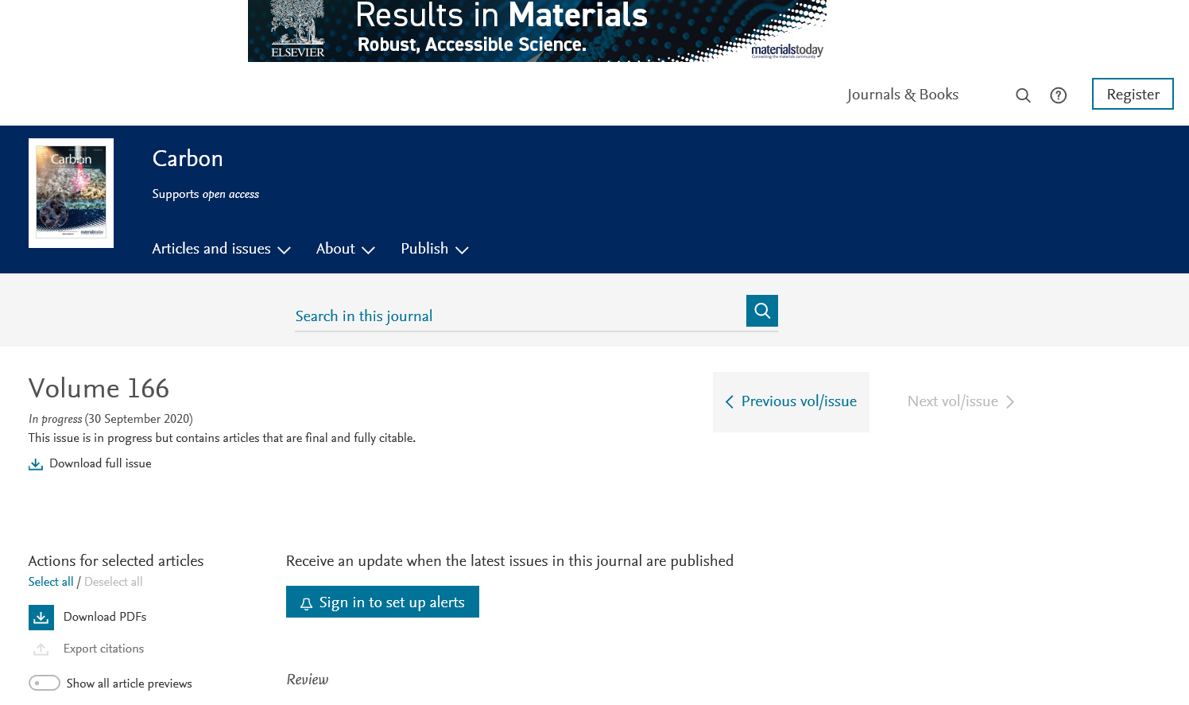Viewport: 1189px width, 705px height.
Task: Click the Carbon journal title
Action: (188, 158)
